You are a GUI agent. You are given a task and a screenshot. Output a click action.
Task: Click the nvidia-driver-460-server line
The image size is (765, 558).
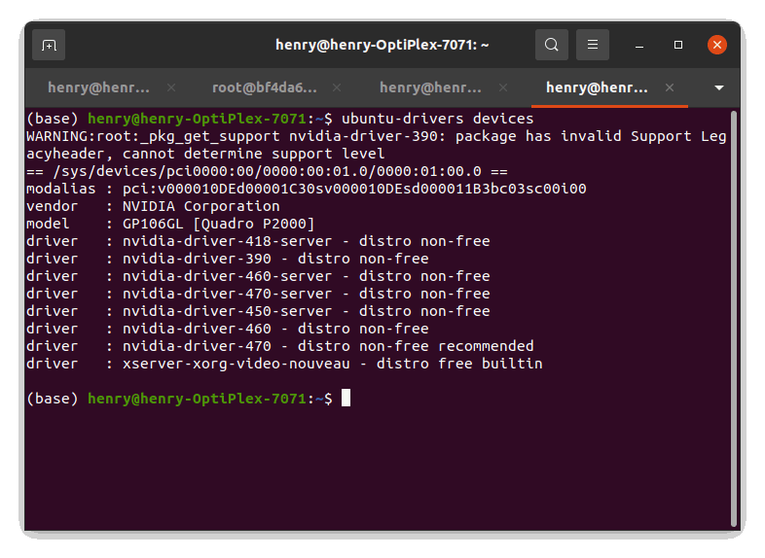coord(258,277)
